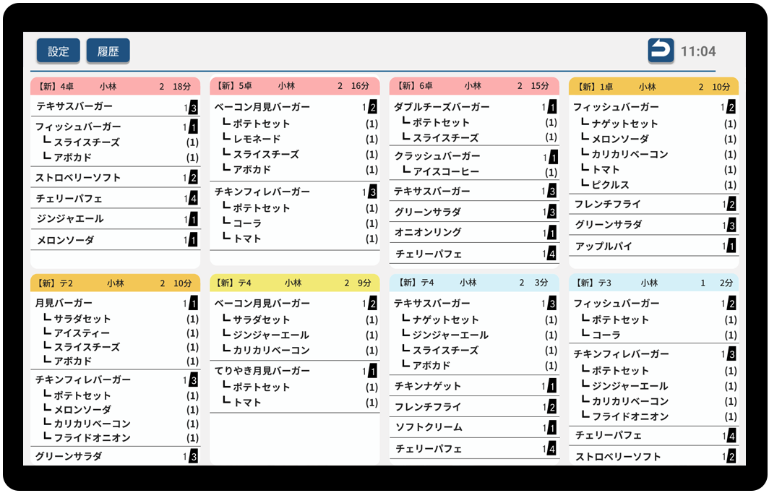This screenshot has height=493, width=769.
Task: Select the オニオンリング row
Action: [x=474, y=232]
